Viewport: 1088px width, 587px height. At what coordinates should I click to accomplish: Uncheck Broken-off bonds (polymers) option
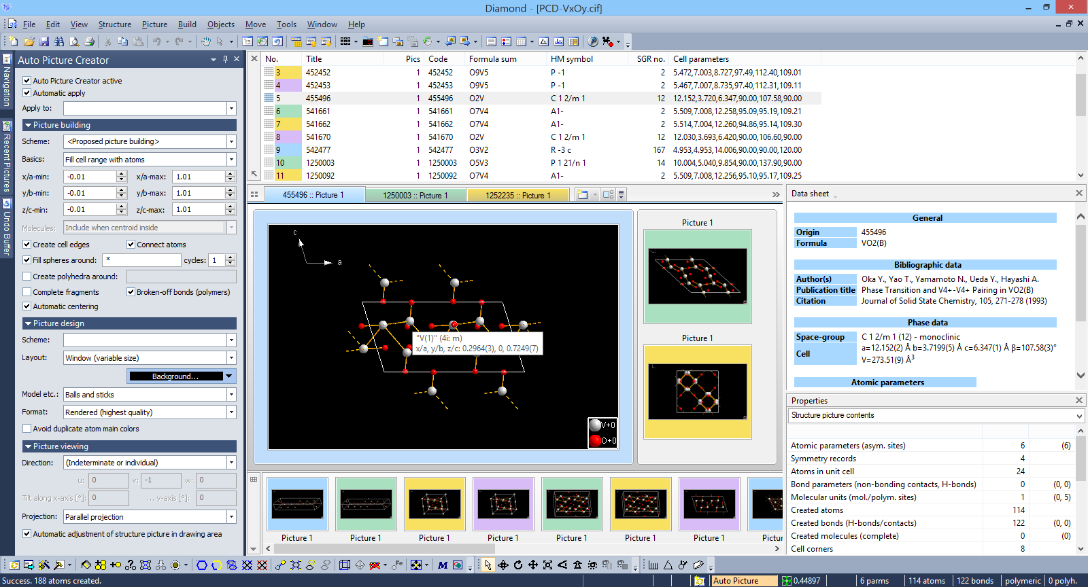pos(131,292)
